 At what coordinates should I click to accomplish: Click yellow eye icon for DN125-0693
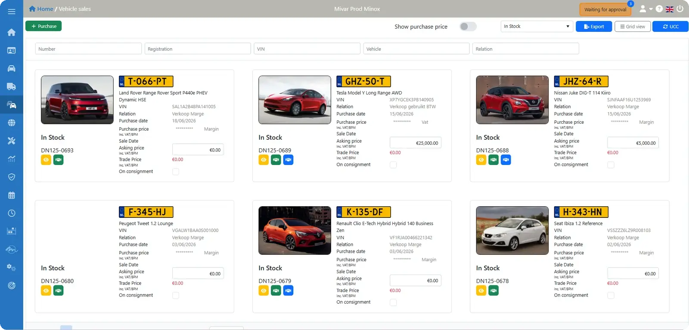point(46,160)
